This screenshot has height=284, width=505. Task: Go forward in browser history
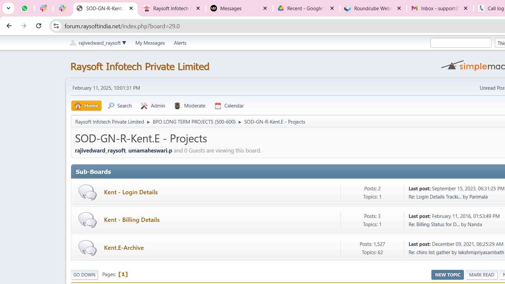tap(24, 26)
